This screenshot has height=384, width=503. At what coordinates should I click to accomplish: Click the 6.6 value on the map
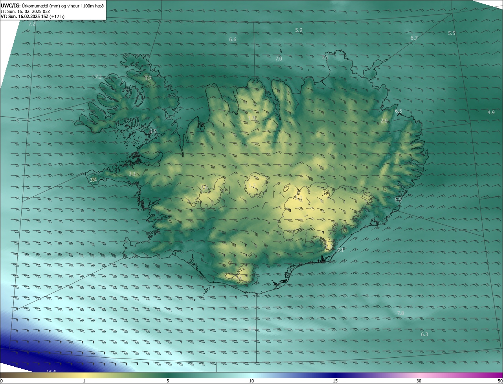233,39
